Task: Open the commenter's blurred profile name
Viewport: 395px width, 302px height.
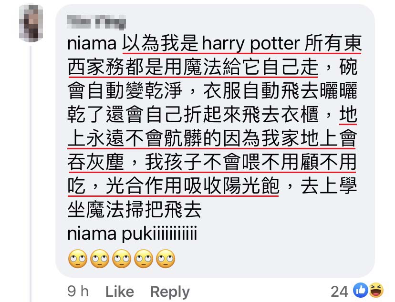Action: tap(96, 21)
